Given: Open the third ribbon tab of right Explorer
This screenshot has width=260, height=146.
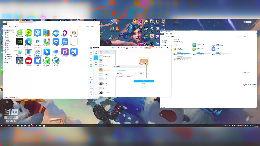Looking at the screenshot, I should (171, 34).
